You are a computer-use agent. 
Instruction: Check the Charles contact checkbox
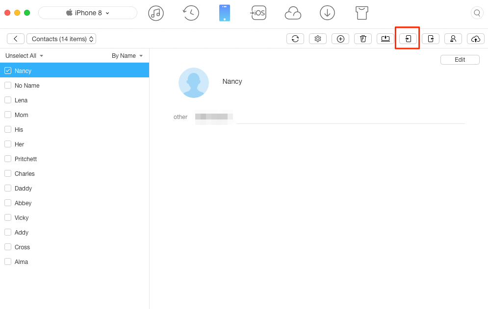coord(8,173)
